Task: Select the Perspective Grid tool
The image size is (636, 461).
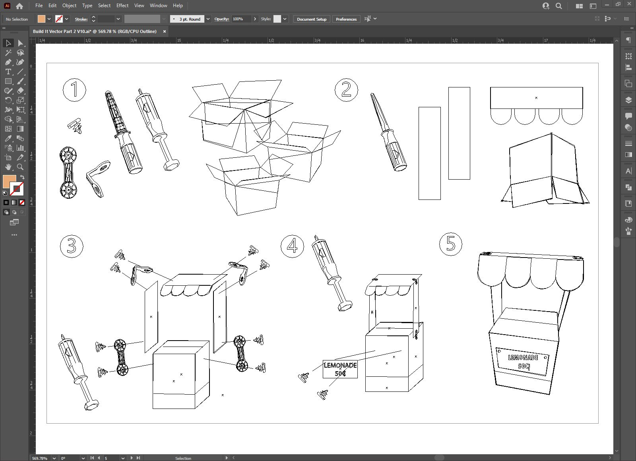Action: (20, 119)
